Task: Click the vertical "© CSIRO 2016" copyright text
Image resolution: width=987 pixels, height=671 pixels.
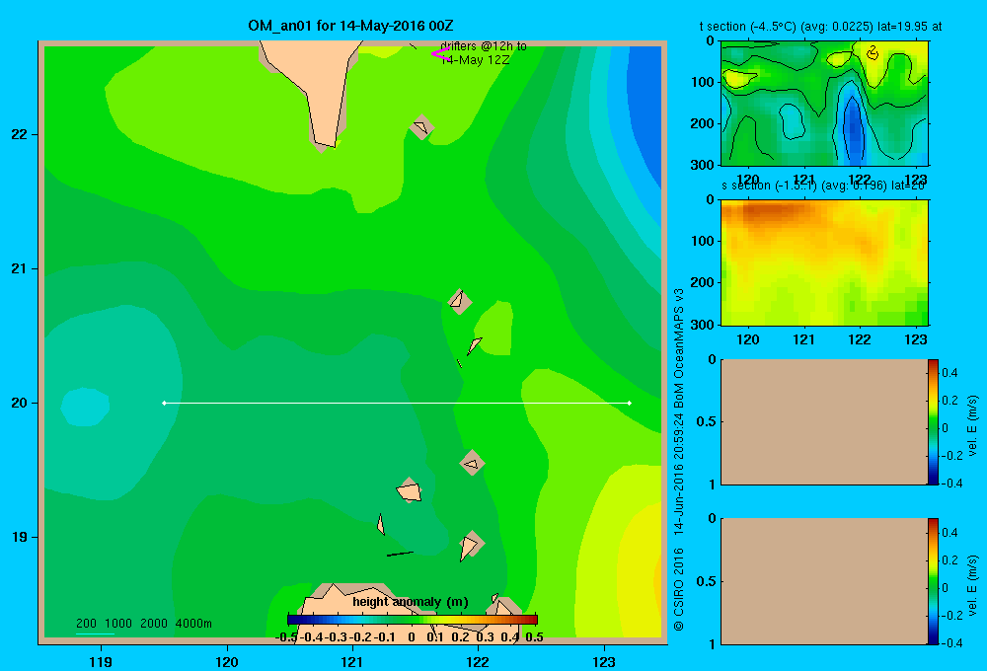Action: (679, 589)
